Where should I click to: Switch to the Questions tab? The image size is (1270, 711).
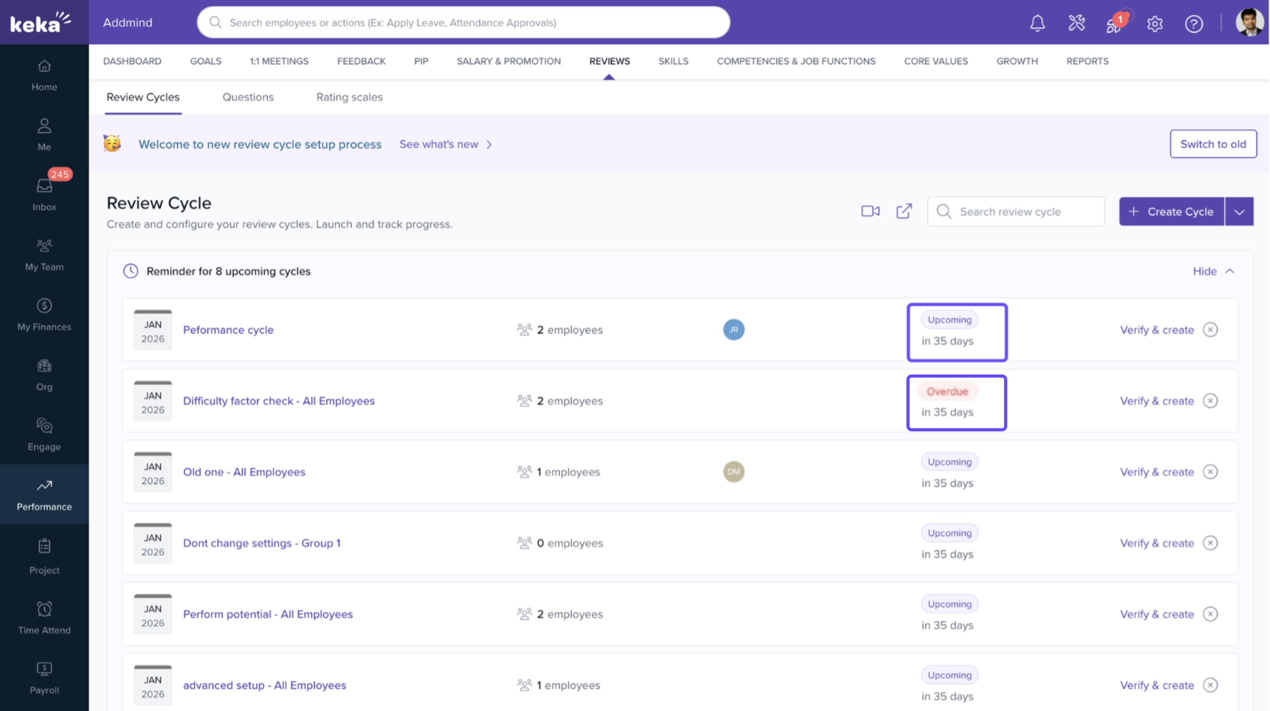coord(248,97)
